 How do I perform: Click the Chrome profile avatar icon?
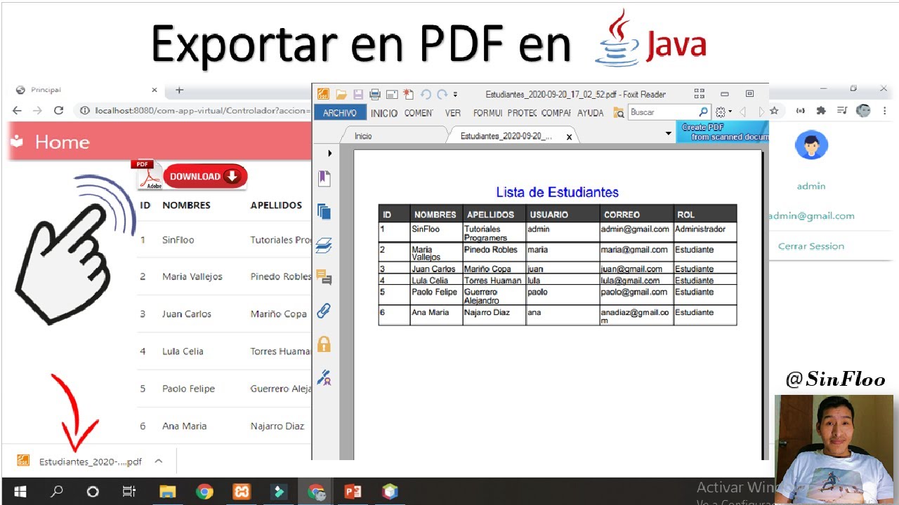[864, 111]
